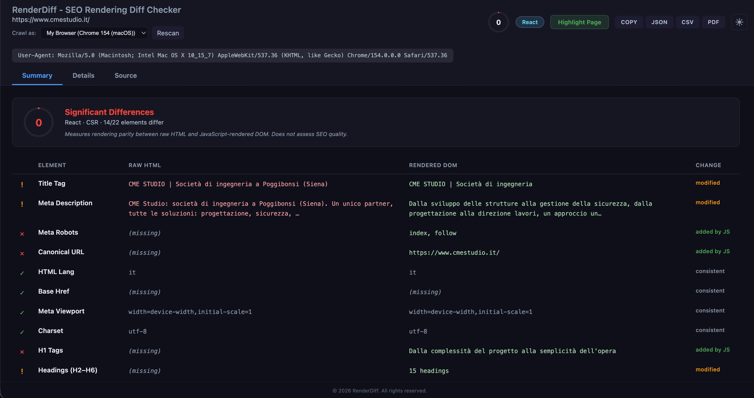754x398 pixels.
Task: Click the RENDERED DOM column header
Action: coord(433,165)
